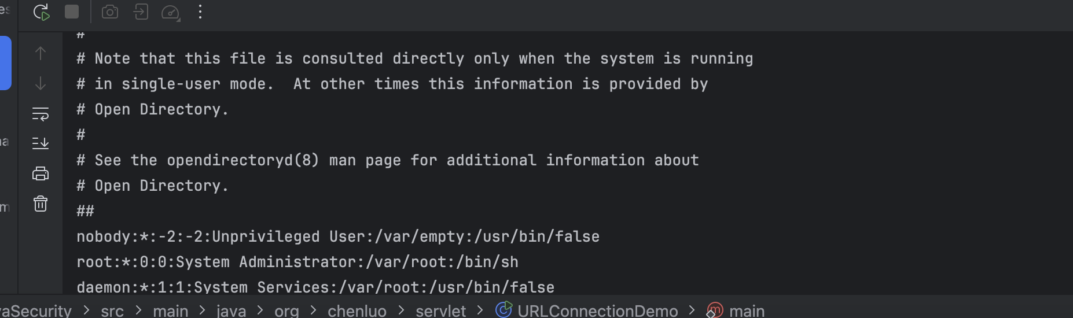Clear all console output with the trash icon
The width and height of the screenshot is (1073, 318).
41,204
